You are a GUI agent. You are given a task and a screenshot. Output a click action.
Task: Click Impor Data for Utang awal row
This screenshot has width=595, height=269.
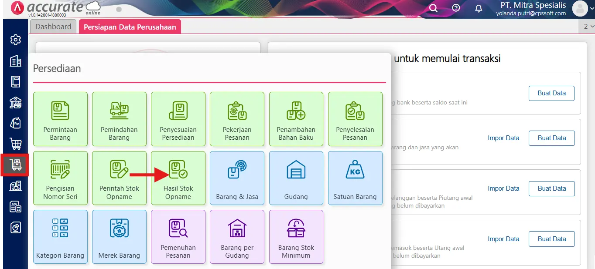[503, 239]
